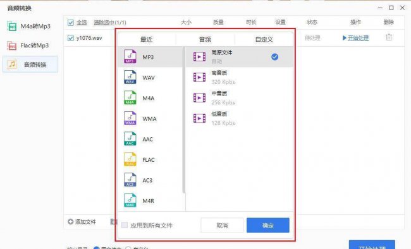Click the WAV format label
Image resolution: width=411 pixels, height=249 pixels.
149,78
